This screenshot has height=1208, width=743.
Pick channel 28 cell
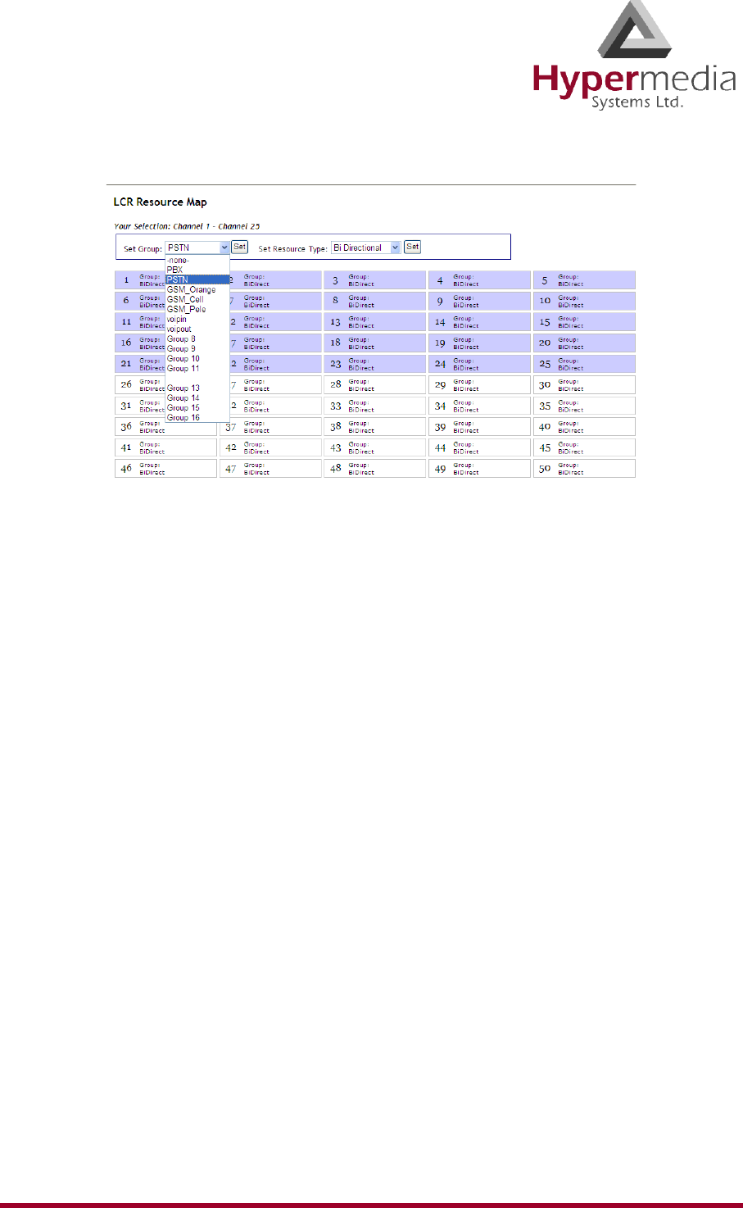pos(374,384)
